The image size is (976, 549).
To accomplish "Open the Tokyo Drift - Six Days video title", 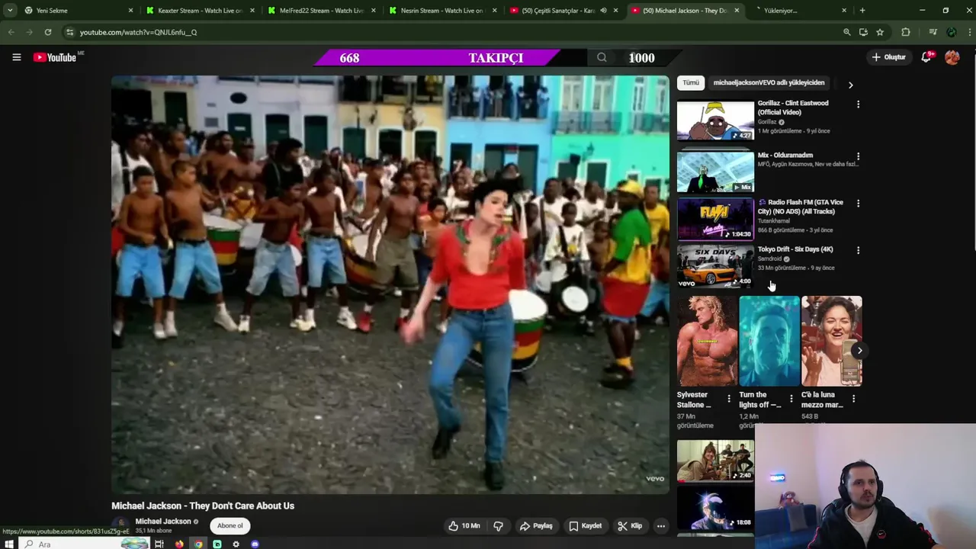I will 795,249.
